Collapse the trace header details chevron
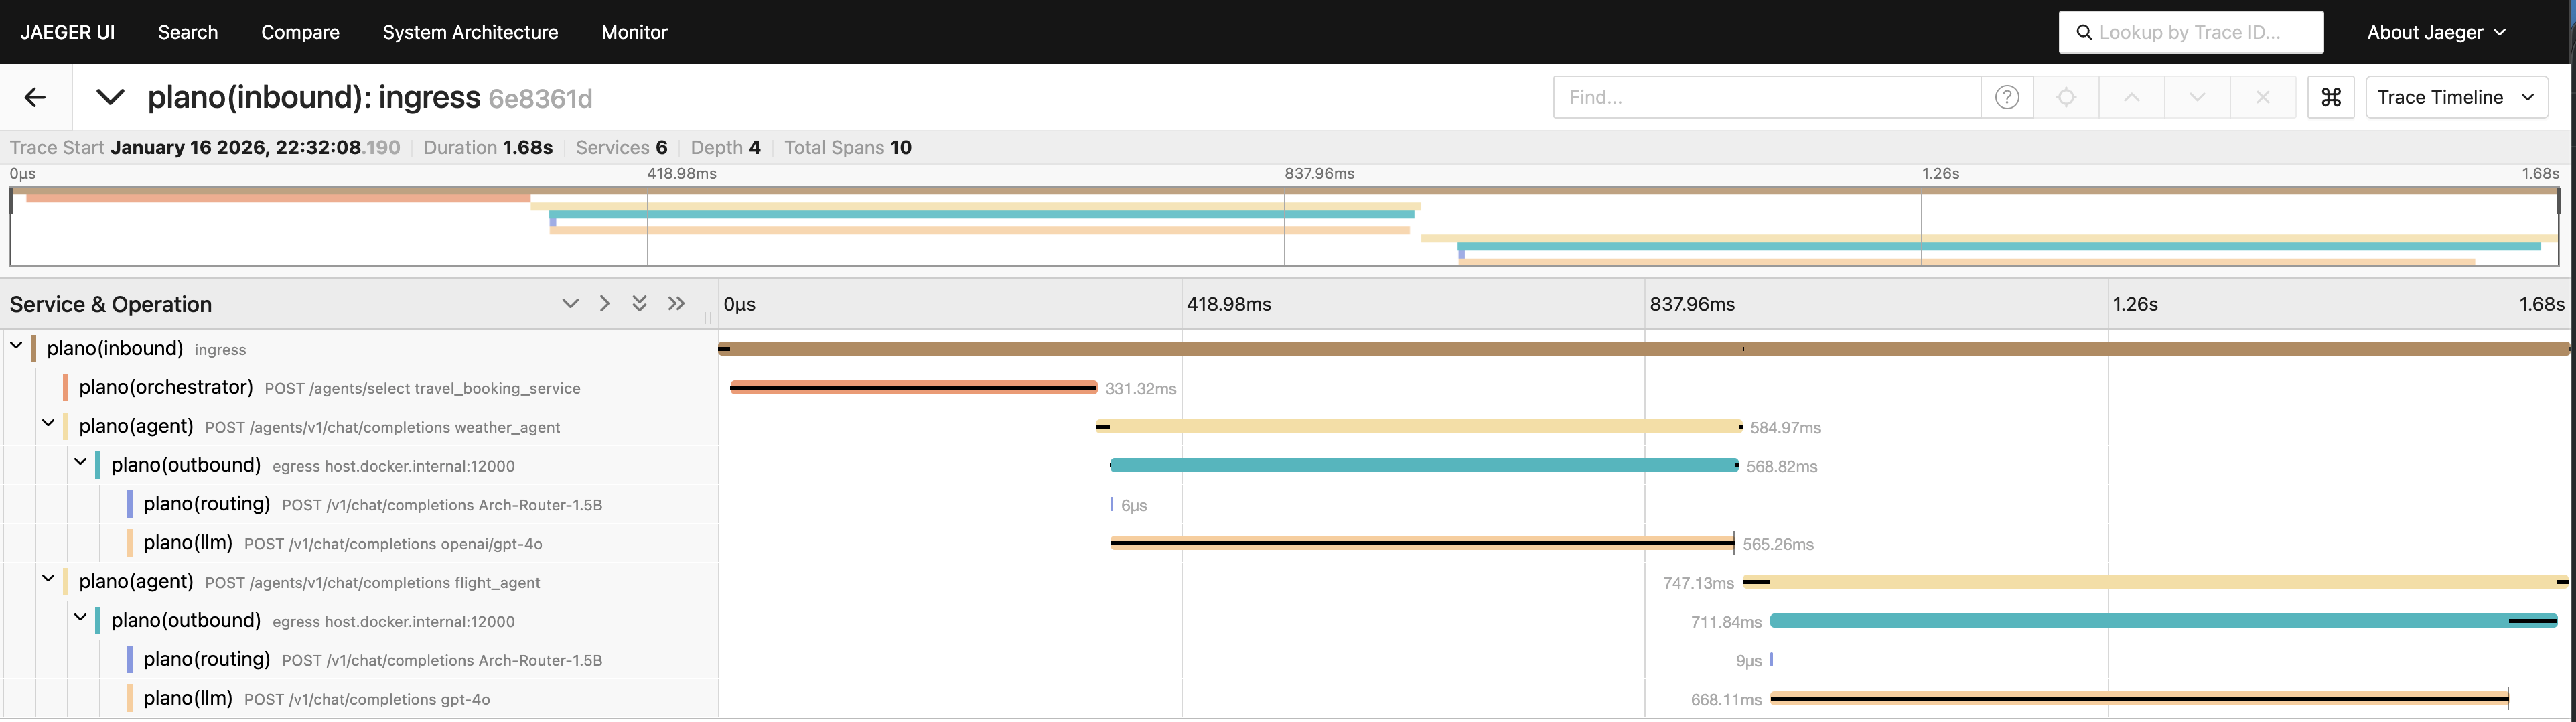The width and height of the screenshot is (2576, 722). [x=110, y=97]
